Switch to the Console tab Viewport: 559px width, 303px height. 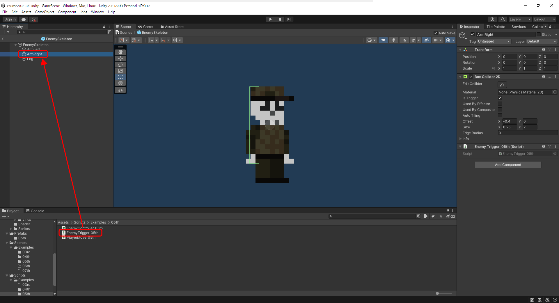(35, 211)
